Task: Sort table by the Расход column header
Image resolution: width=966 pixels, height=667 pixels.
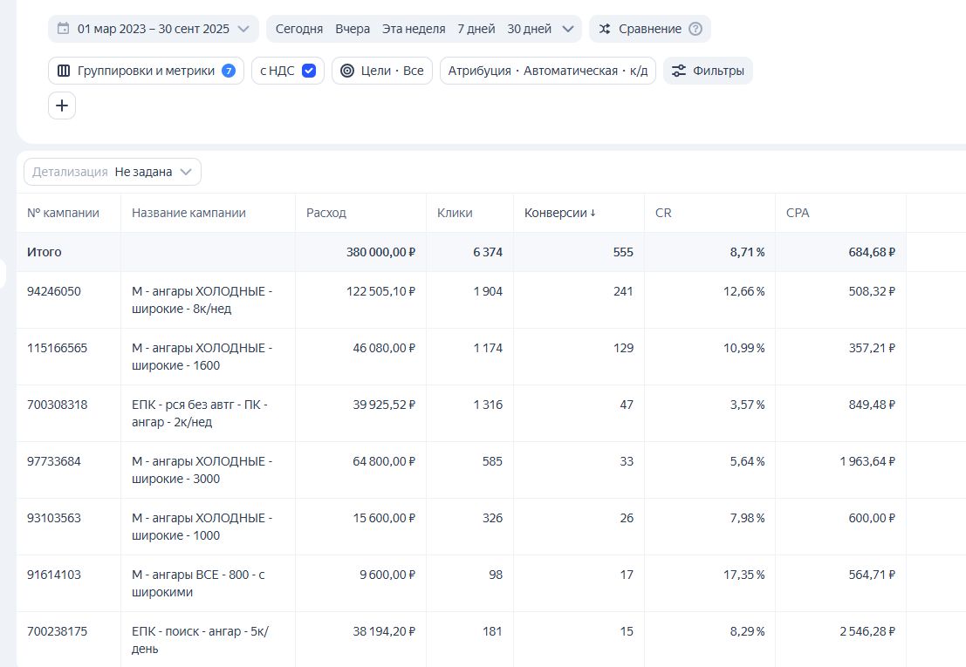Action: coord(326,213)
